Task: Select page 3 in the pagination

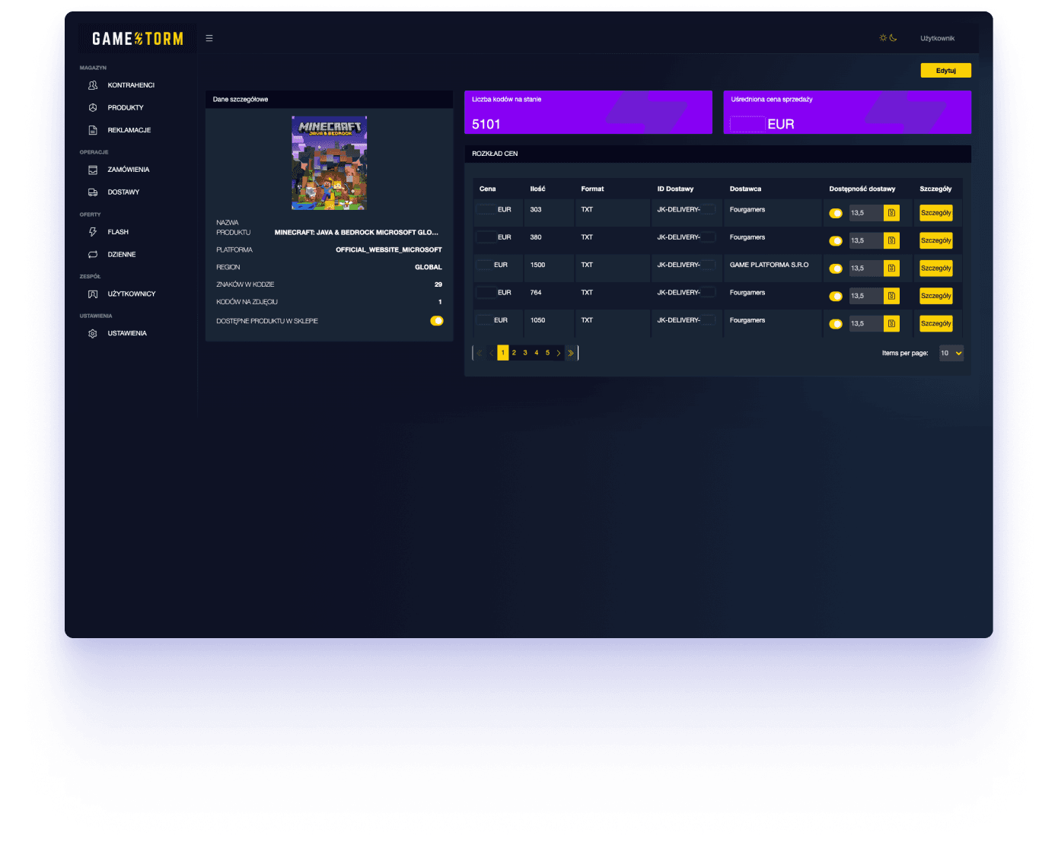Action: pos(525,353)
